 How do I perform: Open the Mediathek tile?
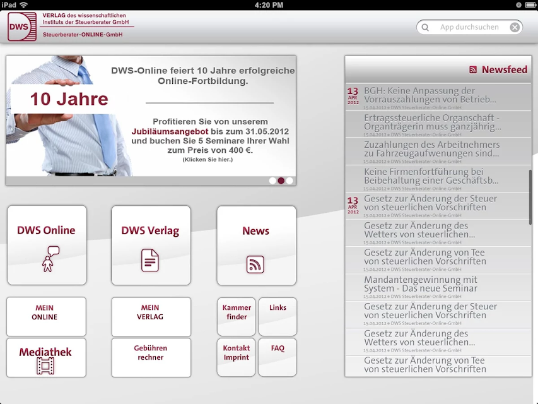pos(46,358)
